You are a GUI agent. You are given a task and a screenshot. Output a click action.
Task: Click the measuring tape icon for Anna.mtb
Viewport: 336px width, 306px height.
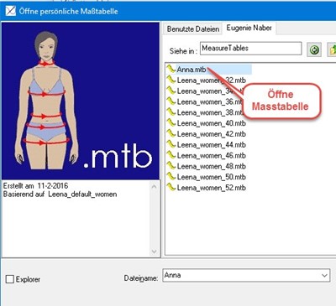point(171,69)
